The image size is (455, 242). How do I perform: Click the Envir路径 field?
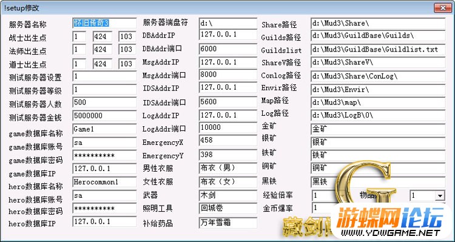tap(378, 90)
